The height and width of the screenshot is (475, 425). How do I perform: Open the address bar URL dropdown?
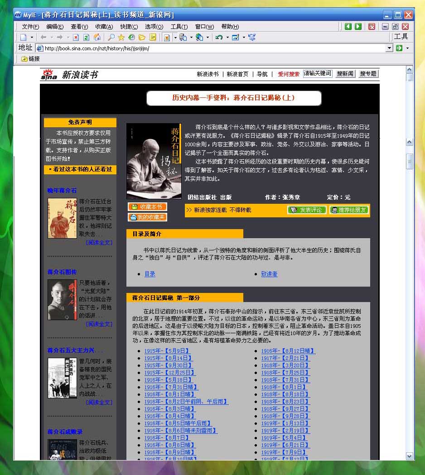(390, 48)
